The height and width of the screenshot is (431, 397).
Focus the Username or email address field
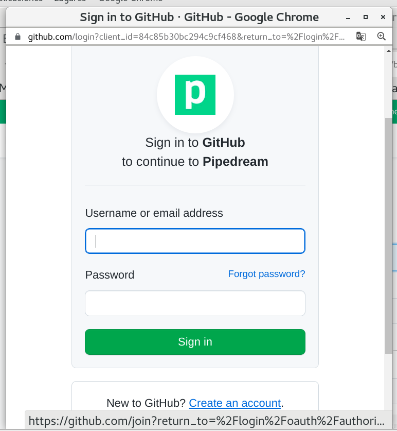click(195, 241)
